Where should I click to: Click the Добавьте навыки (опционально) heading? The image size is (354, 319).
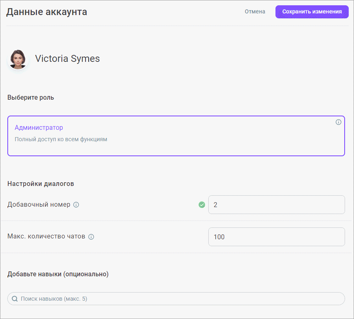(x=58, y=274)
